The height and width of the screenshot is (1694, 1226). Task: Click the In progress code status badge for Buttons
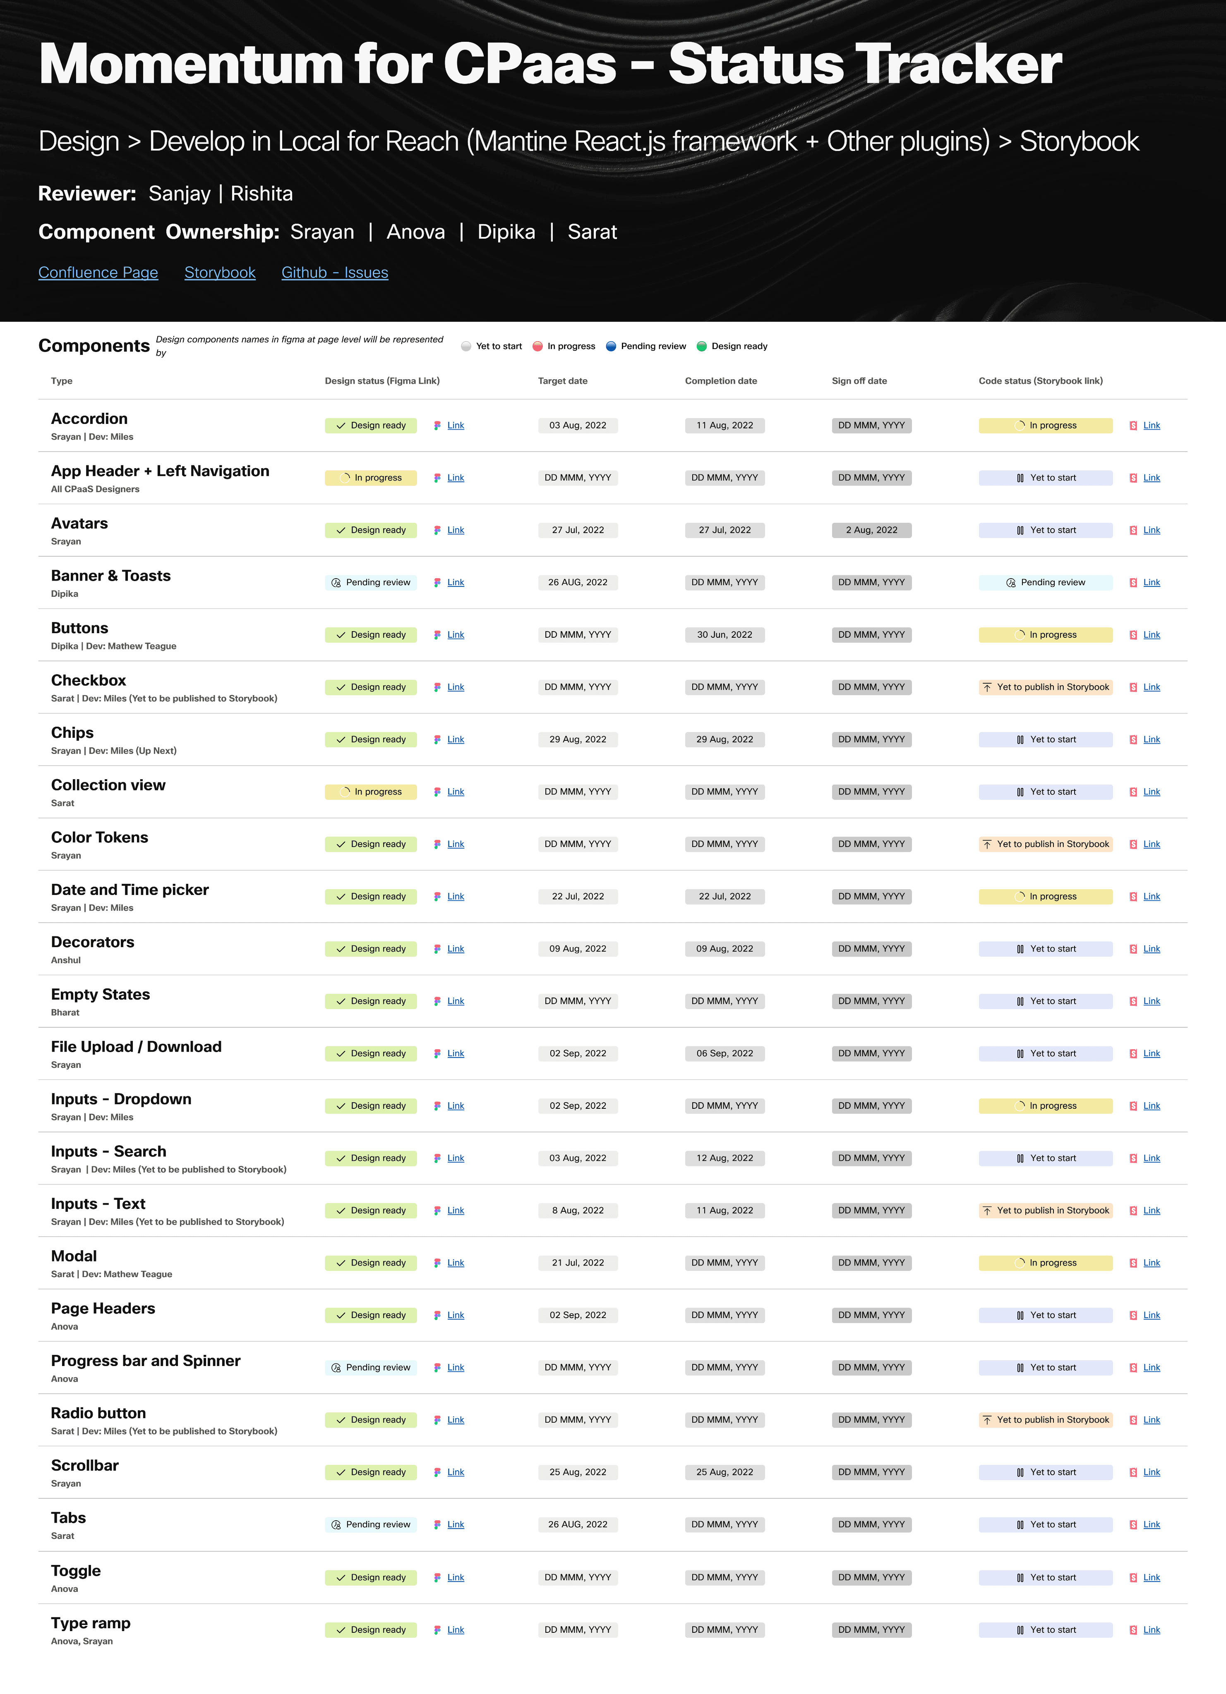coord(1045,635)
